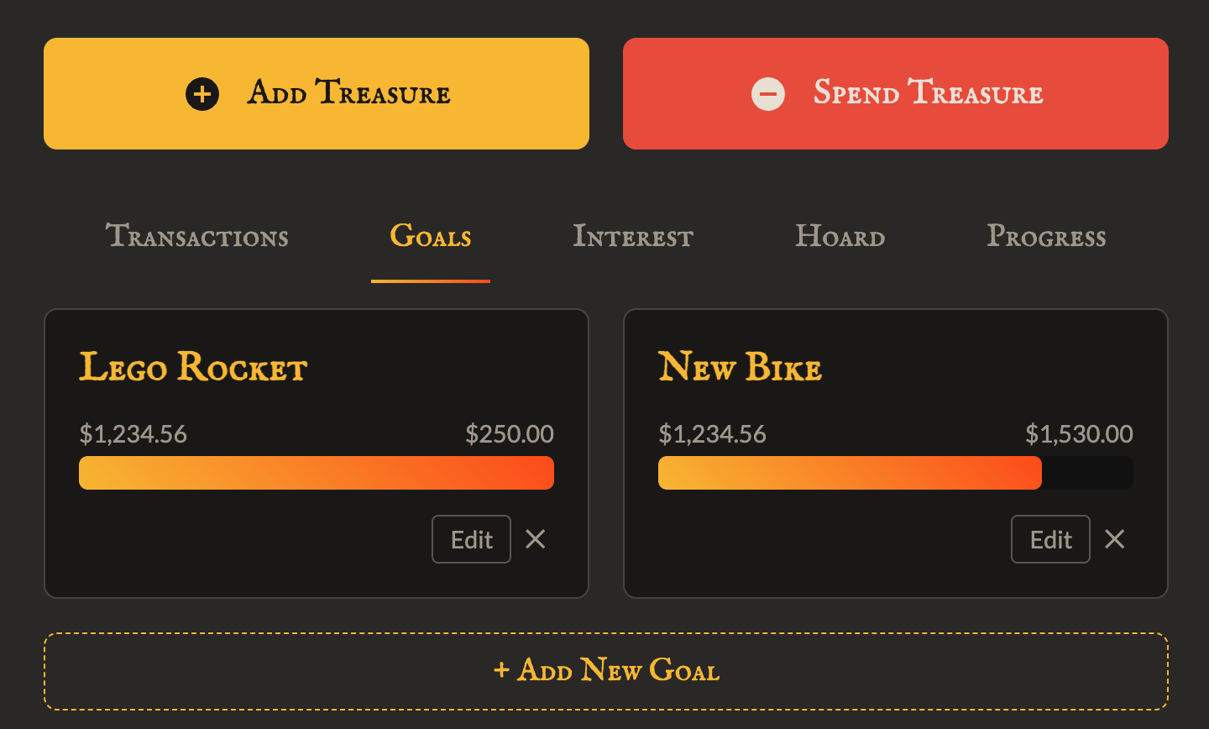Select the Hoard tab
The image size is (1209, 729).
[x=840, y=237]
